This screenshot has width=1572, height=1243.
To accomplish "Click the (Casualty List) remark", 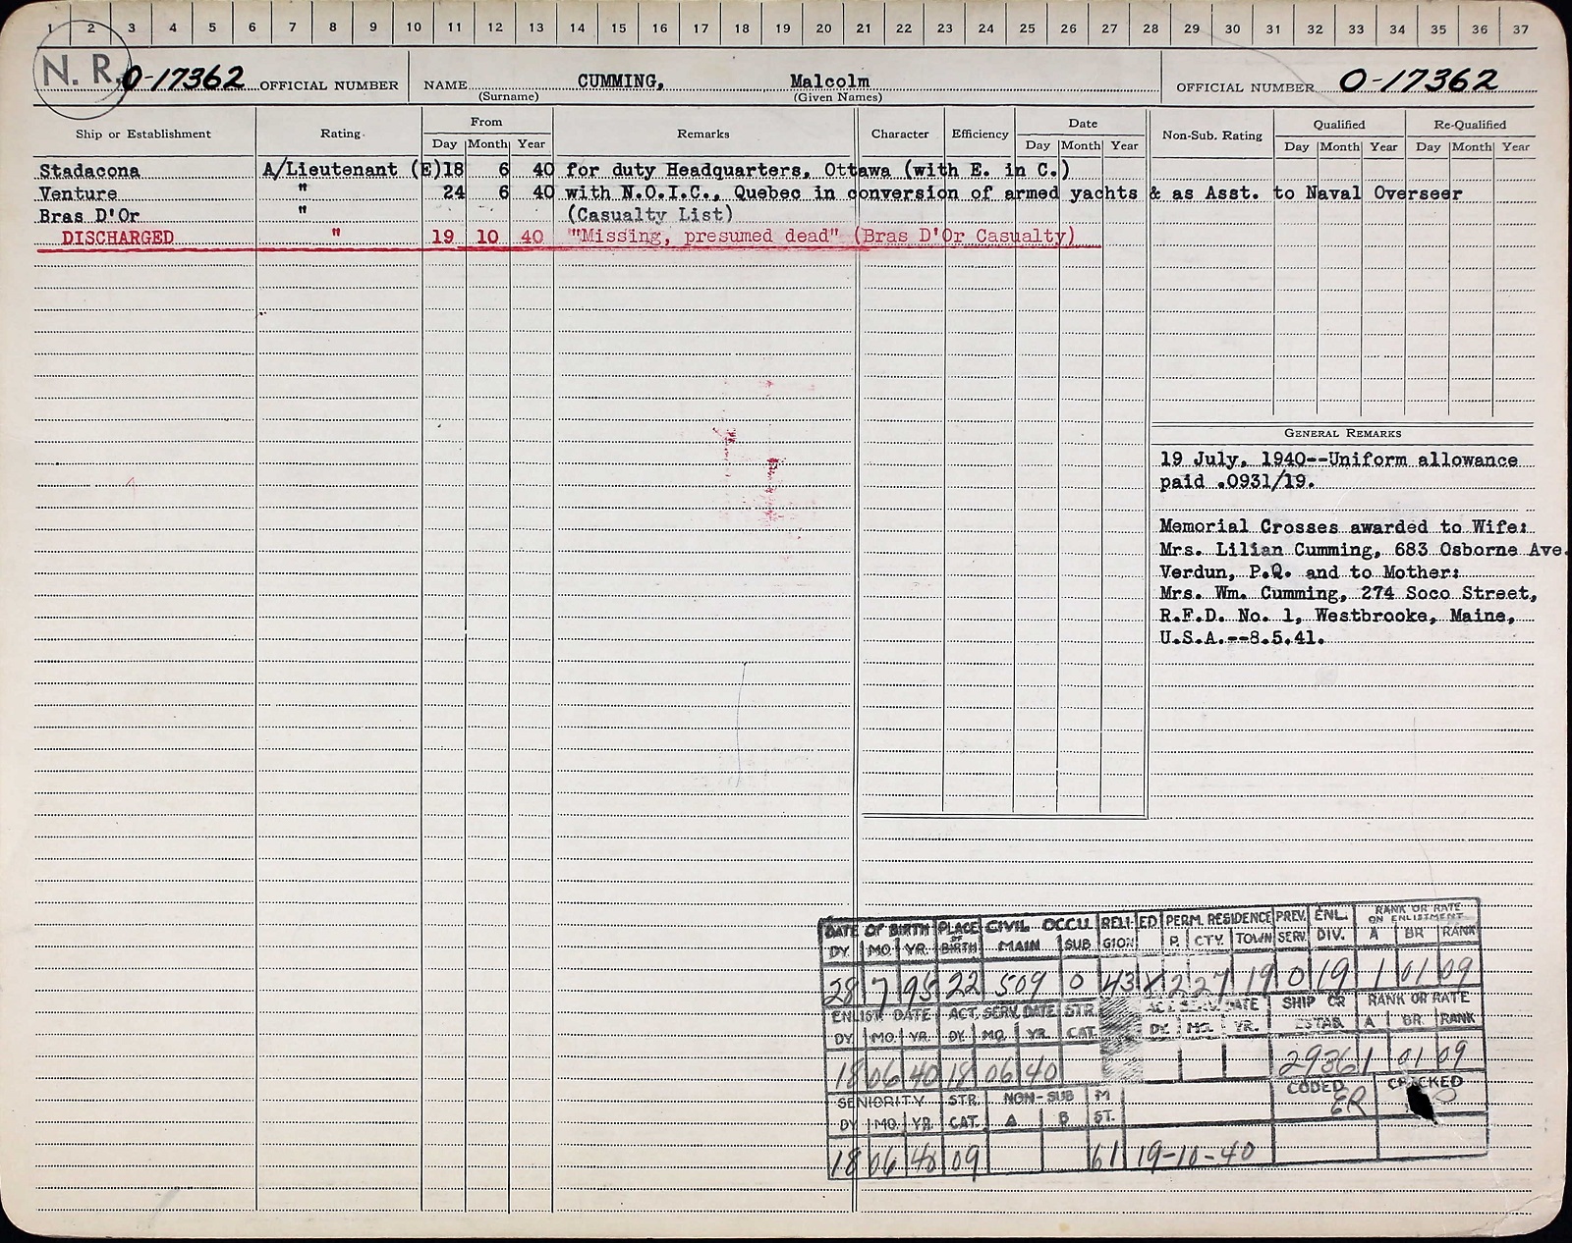I will pyautogui.click(x=649, y=214).
